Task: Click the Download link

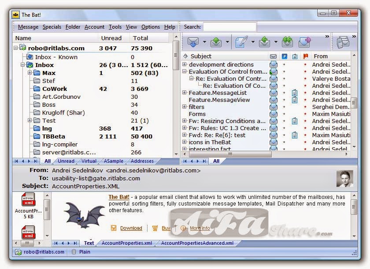Action: point(131,228)
